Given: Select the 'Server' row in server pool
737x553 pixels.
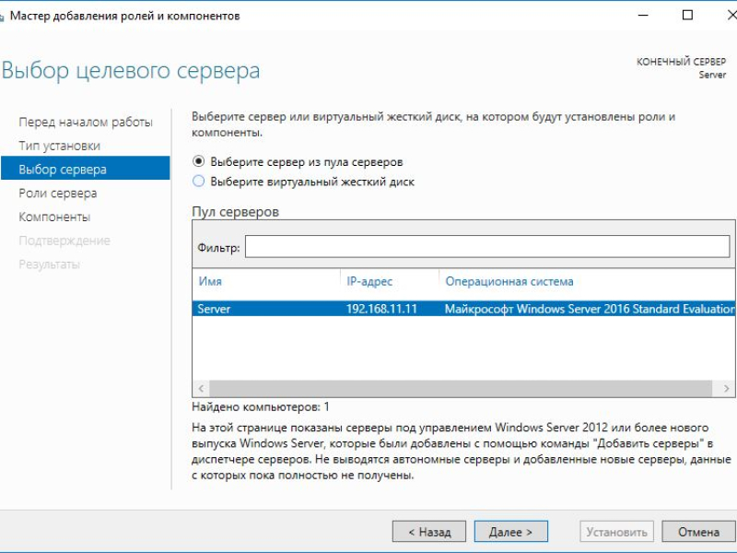Looking at the screenshot, I should coord(464,309).
